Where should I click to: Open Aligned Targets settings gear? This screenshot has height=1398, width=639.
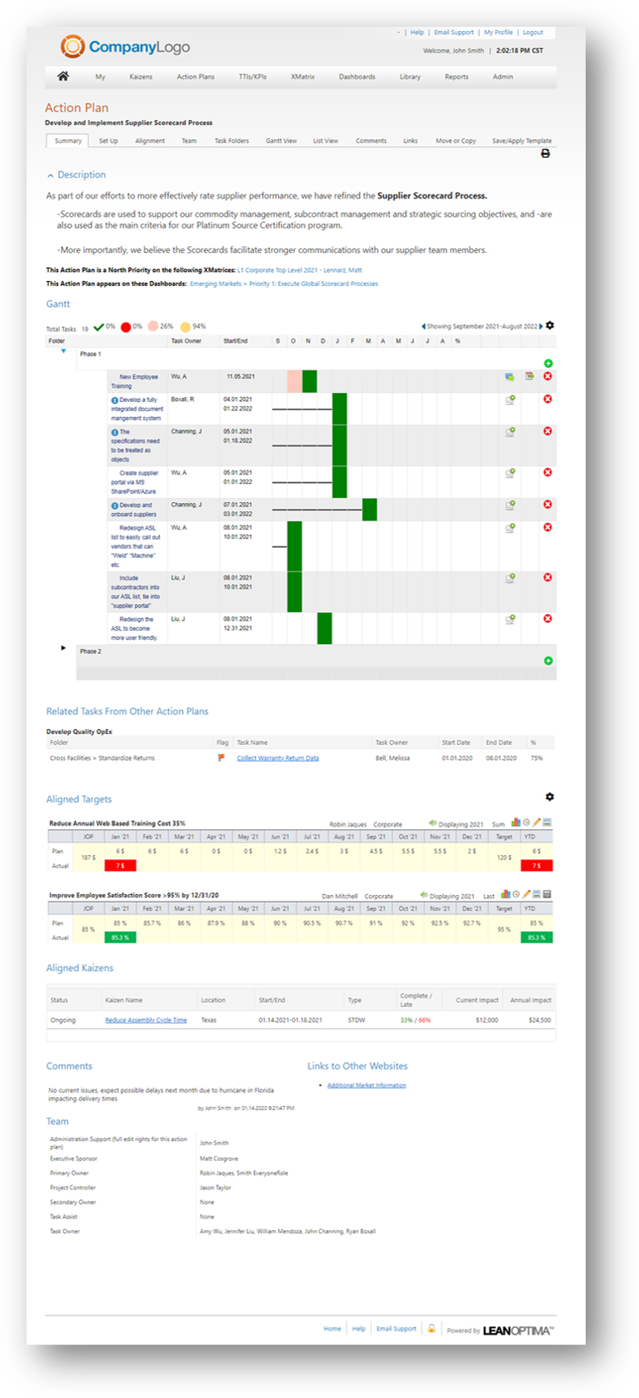(550, 797)
